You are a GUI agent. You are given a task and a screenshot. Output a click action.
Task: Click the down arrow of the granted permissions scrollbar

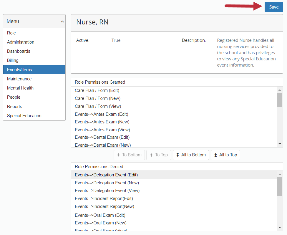[280, 144]
